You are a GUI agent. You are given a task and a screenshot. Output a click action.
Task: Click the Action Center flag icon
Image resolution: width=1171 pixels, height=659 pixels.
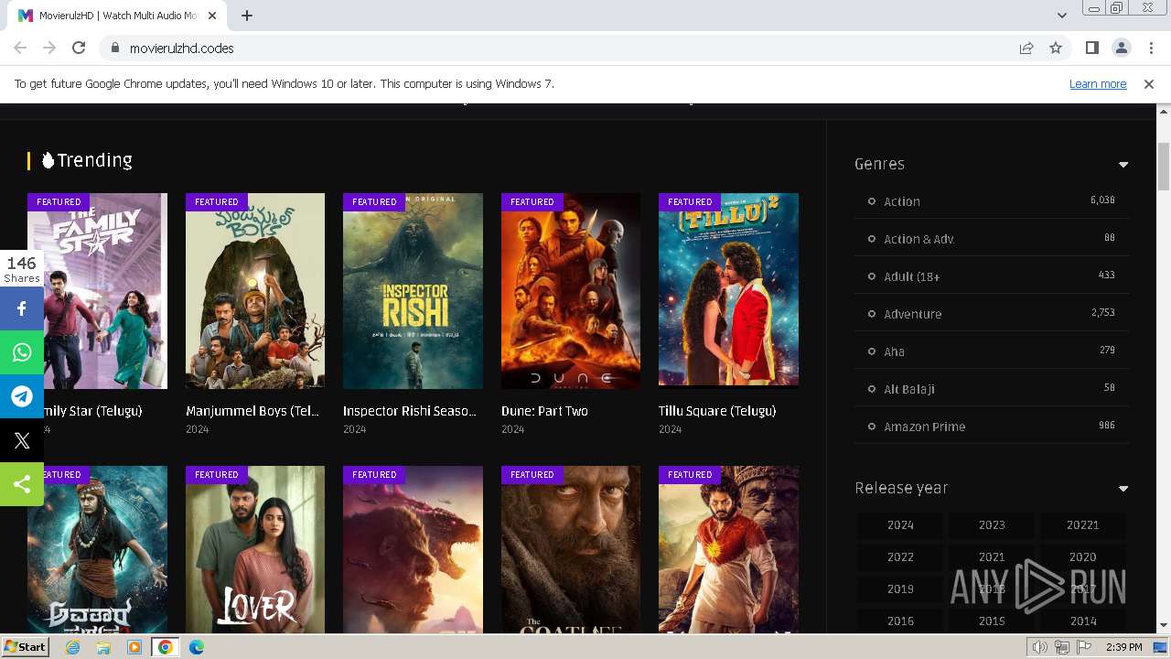[x=1084, y=647]
